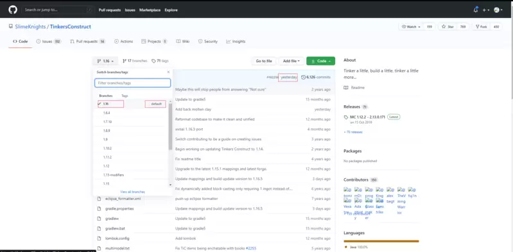Click the branch list scroll-down arrow
The width and height of the screenshot is (513, 252).
tap(170, 185)
